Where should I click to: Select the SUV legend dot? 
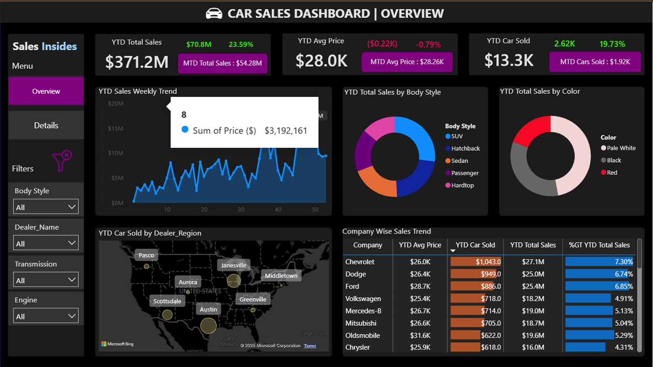(447, 136)
